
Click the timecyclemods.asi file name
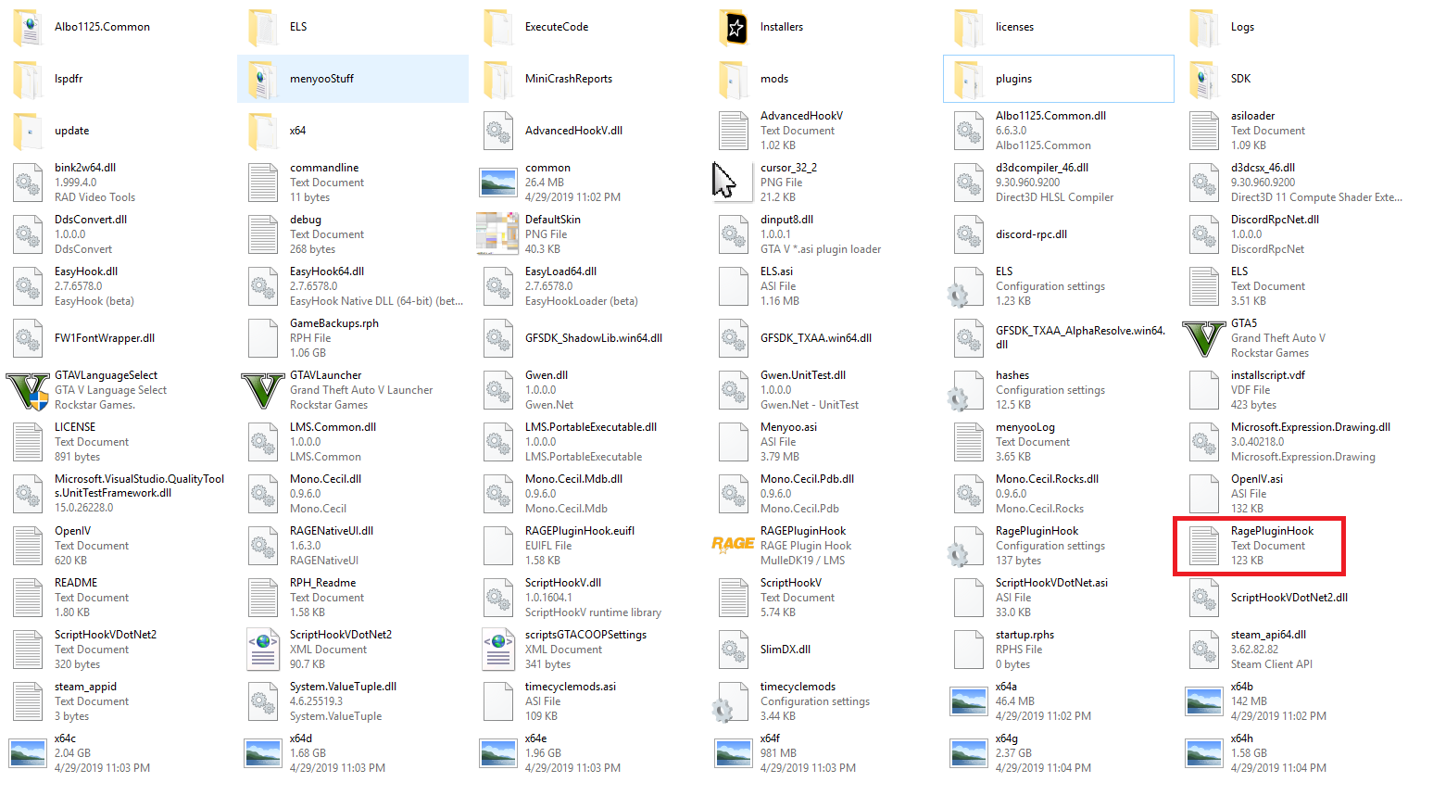tap(571, 687)
